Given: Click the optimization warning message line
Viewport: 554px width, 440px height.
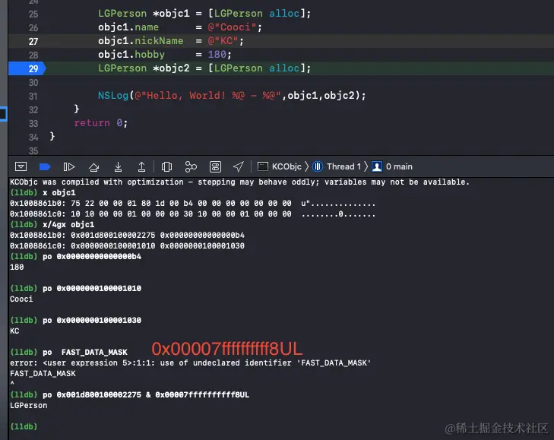Looking at the screenshot, I should 239,182.
